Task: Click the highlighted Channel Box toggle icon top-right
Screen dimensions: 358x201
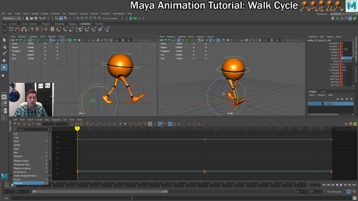Action: (x=350, y=18)
